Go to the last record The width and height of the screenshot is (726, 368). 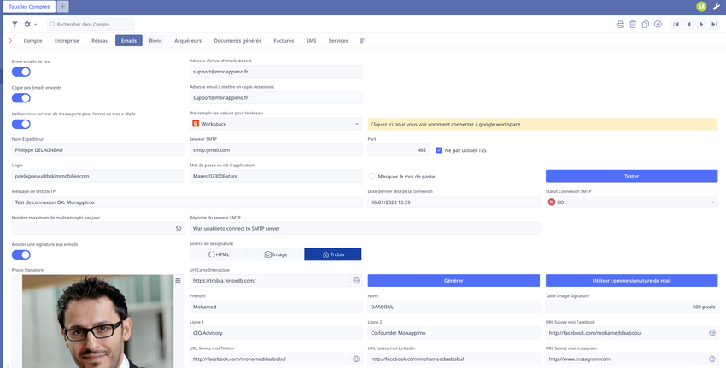[x=714, y=25]
